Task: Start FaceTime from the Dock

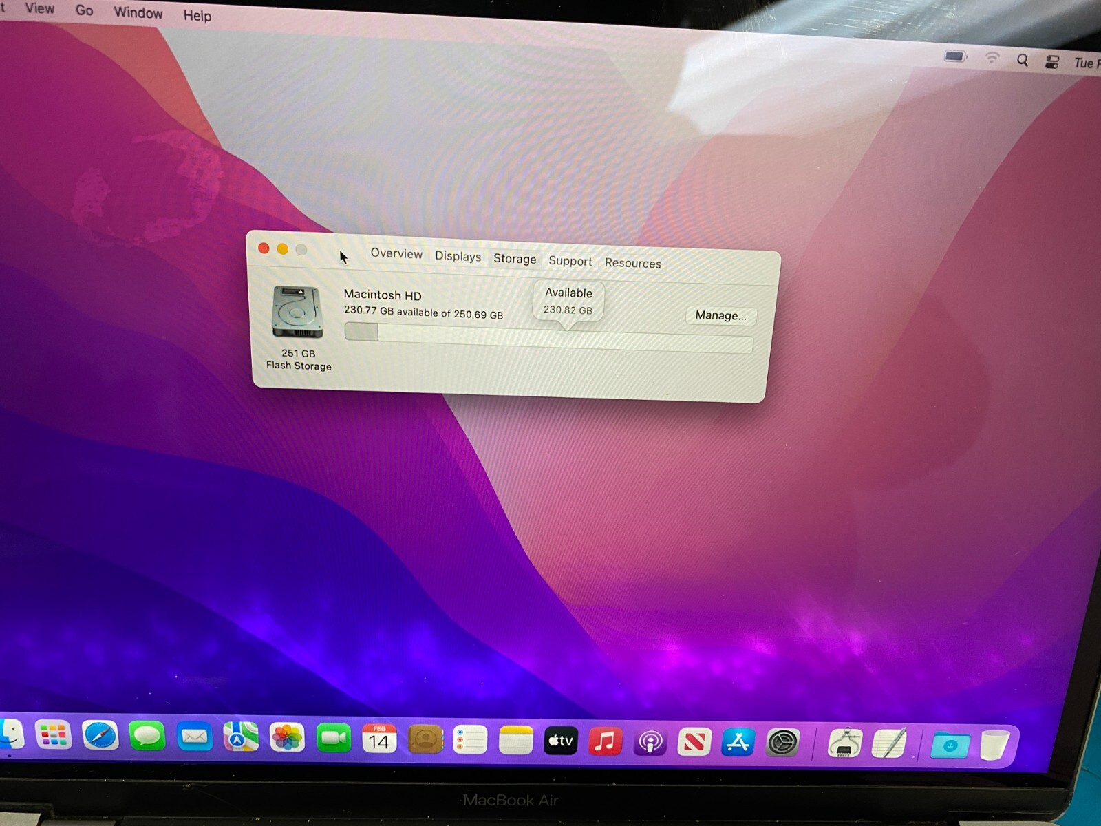Action: 334,739
